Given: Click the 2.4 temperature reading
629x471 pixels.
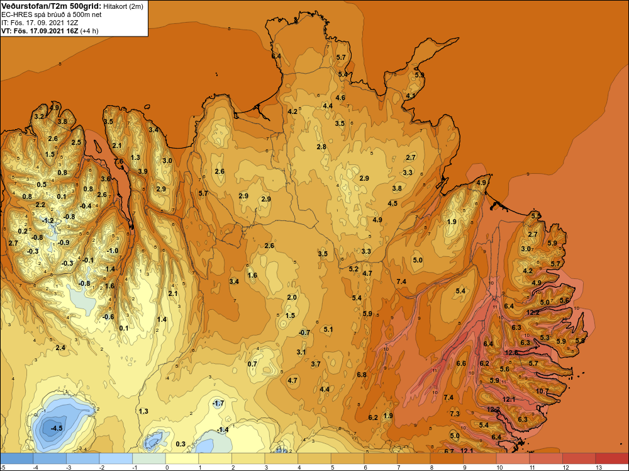Looking at the screenshot, I should (x=60, y=348).
